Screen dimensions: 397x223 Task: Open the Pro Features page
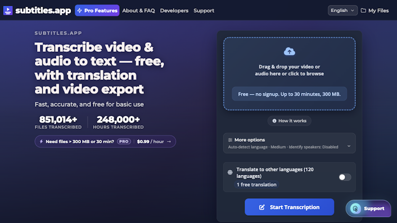[97, 11]
